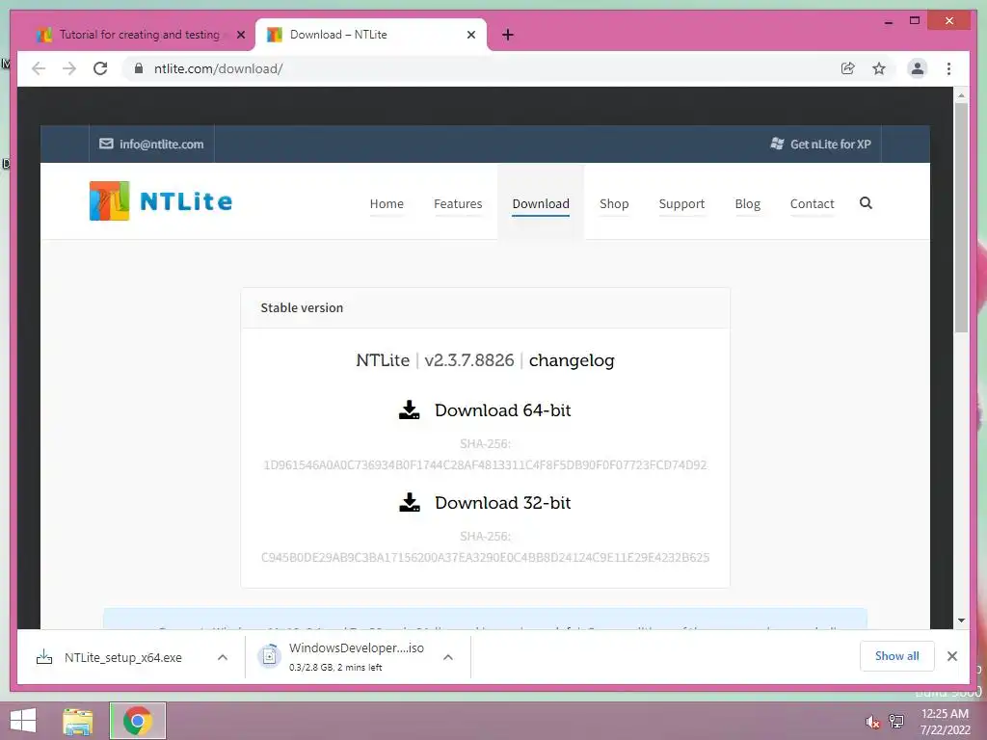This screenshot has height=740, width=987.
Task: Open the Chrome profile avatar
Action: (x=918, y=68)
